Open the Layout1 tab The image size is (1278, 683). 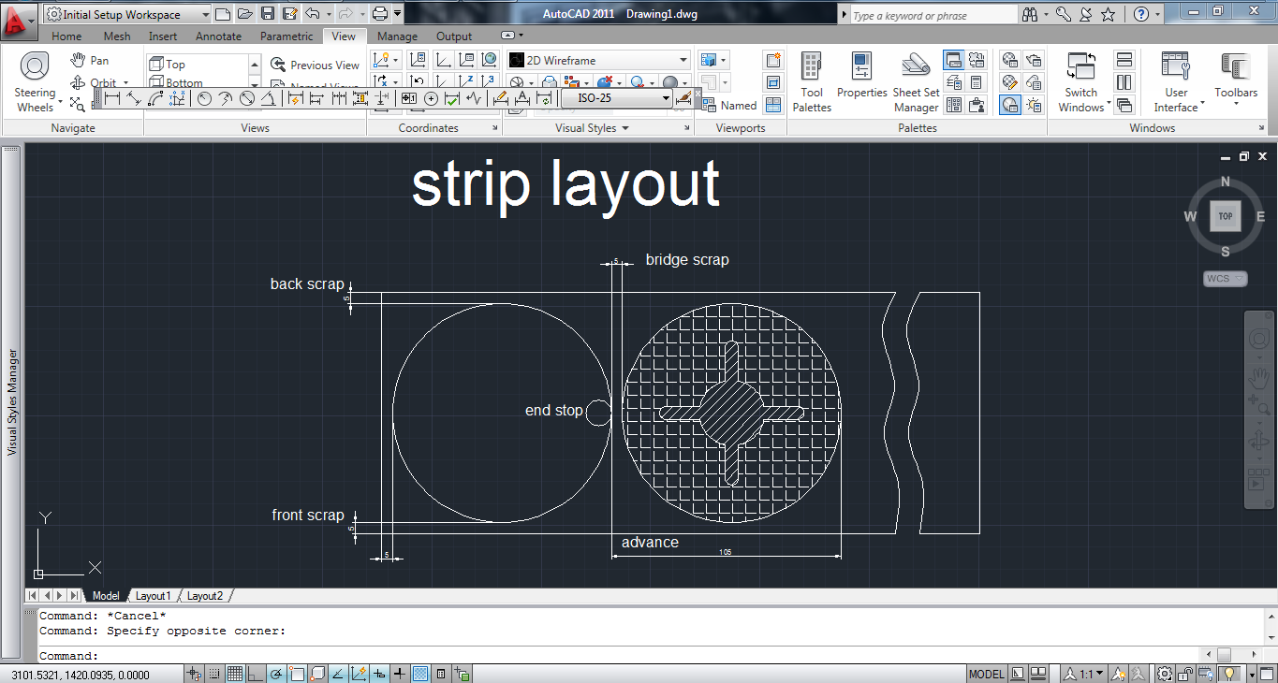[153, 596]
